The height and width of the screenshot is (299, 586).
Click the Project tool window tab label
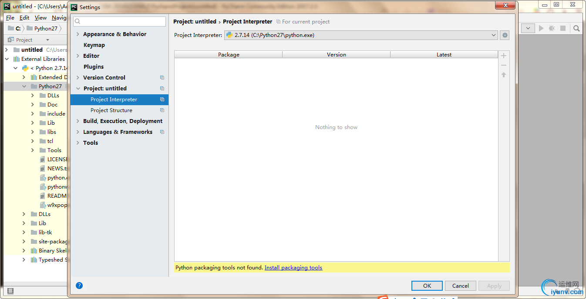(x=24, y=40)
